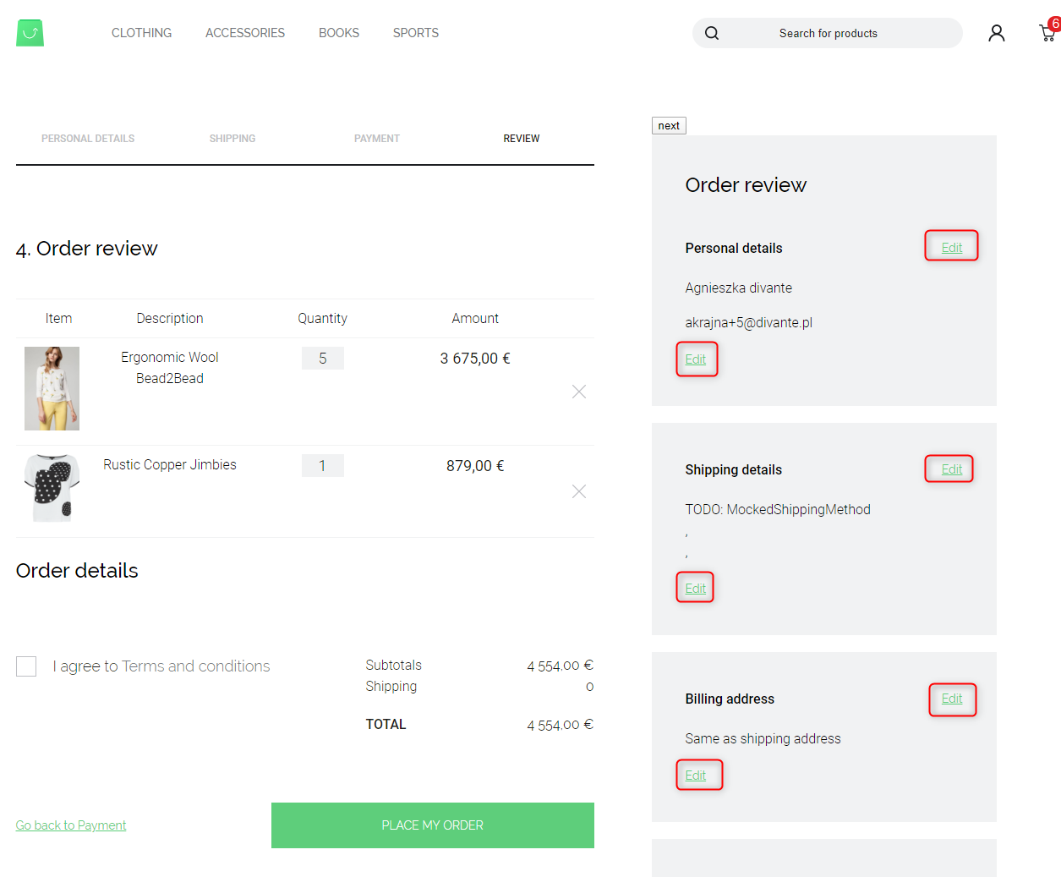This screenshot has width=1061, height=877.
Task: Click the search magnifier icon
Action: 711,32
